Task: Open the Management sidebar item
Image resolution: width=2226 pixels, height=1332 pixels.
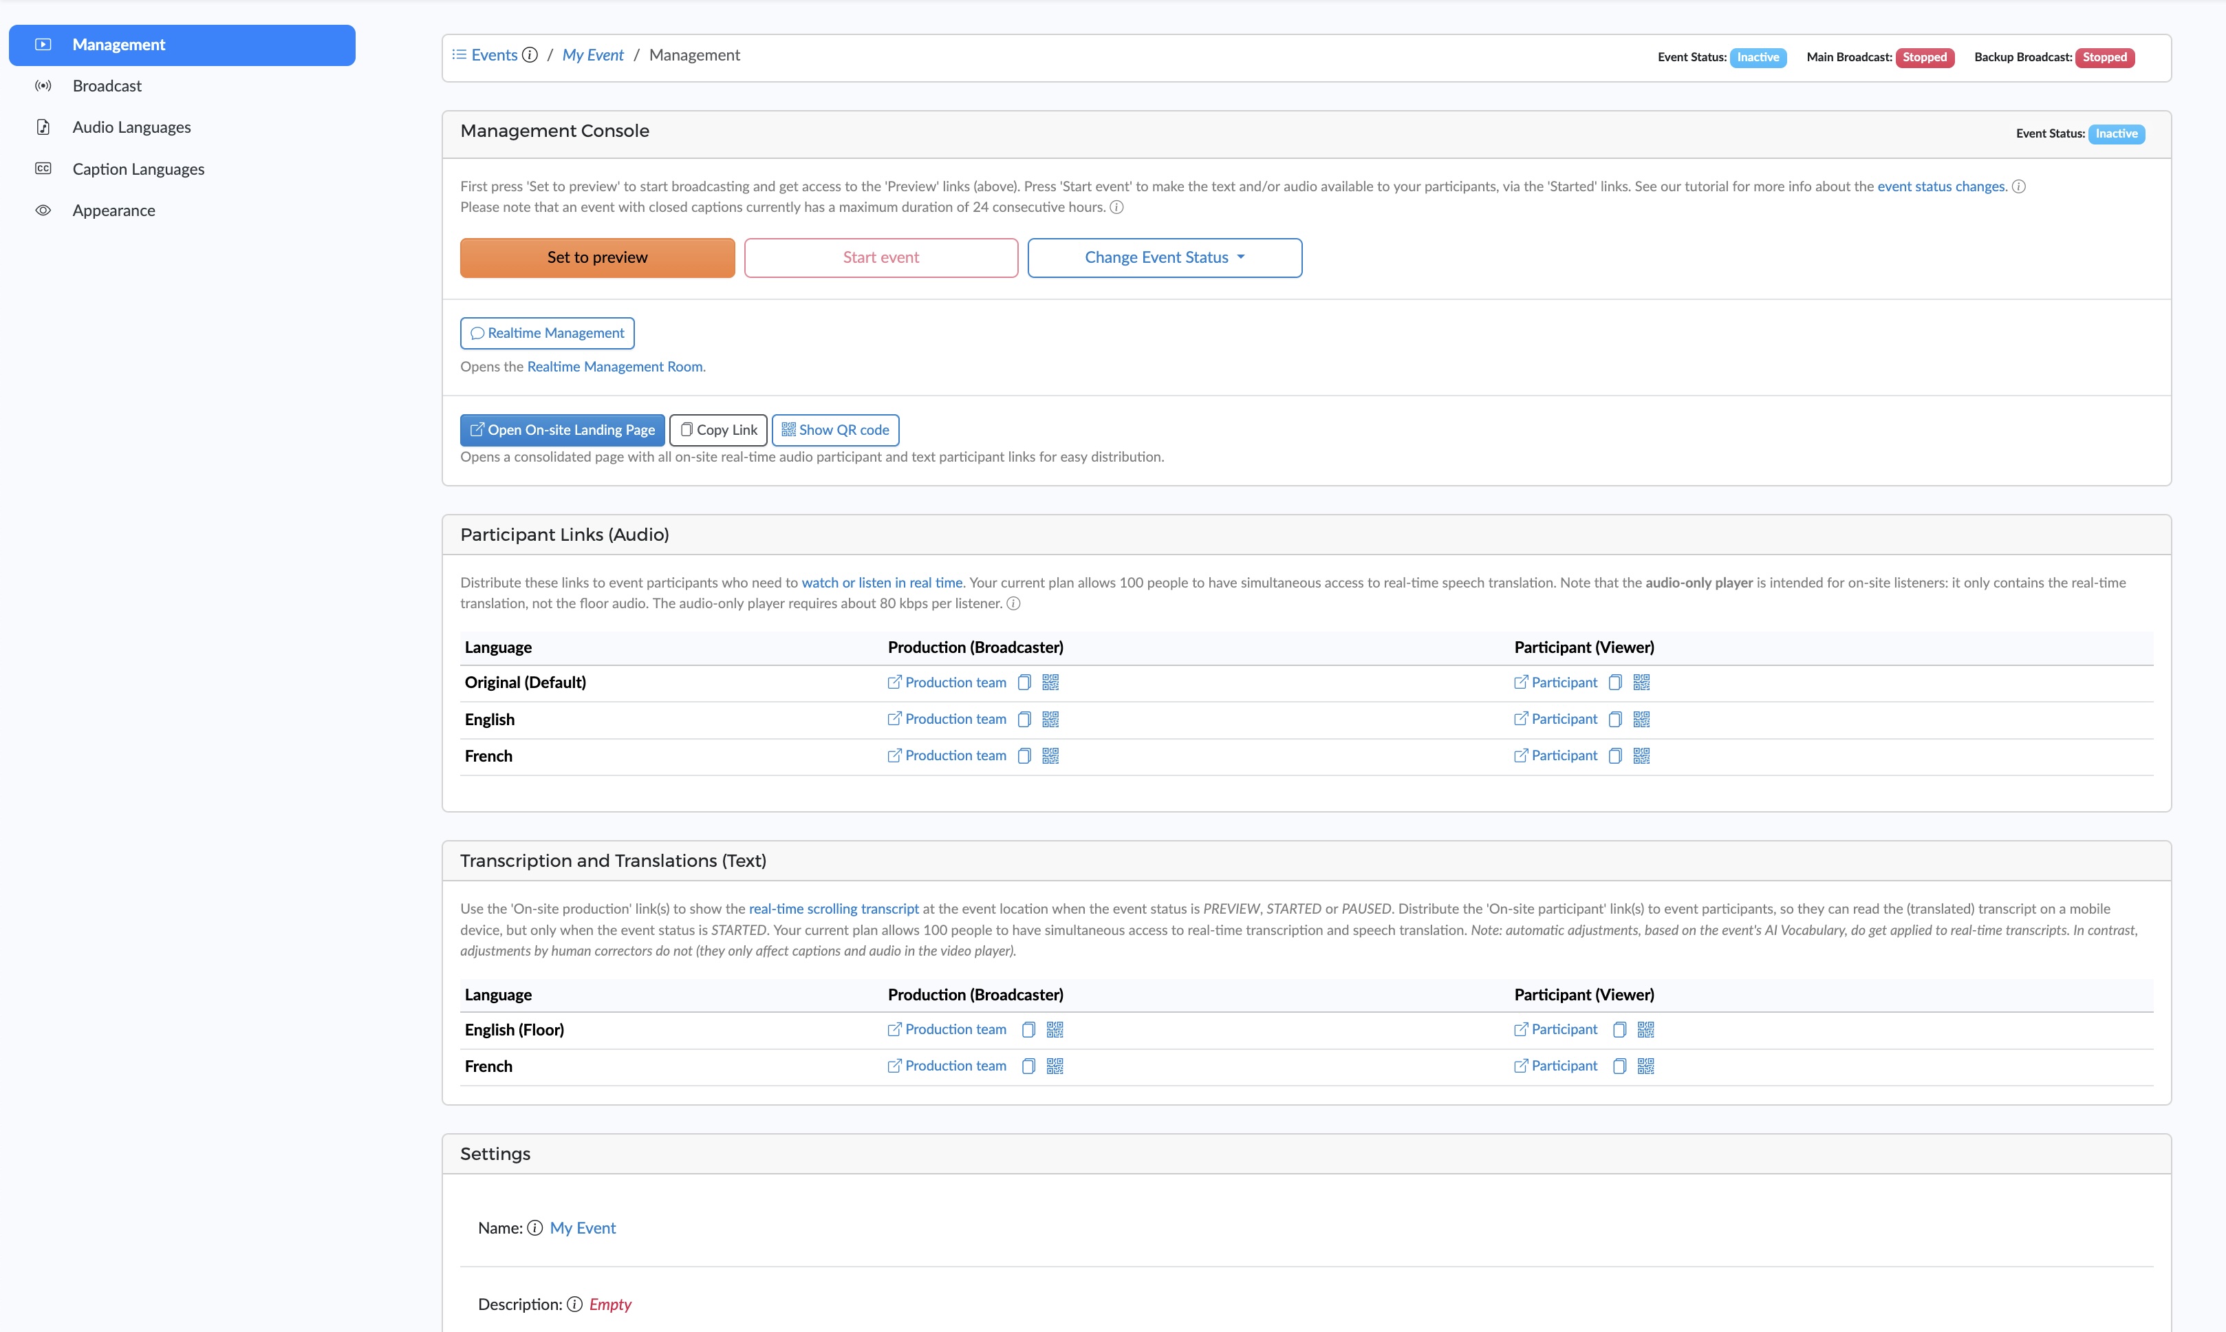Action: pyautogui.click(x=182, y=45)
